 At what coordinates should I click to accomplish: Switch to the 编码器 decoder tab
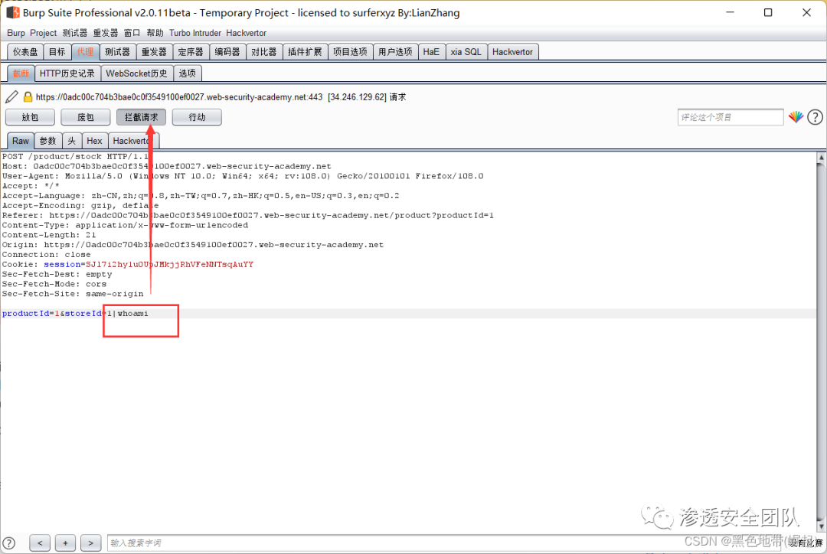(227, 52)
